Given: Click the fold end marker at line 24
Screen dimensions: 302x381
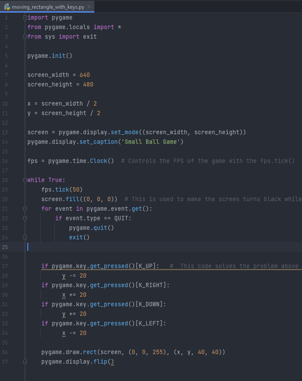Looking at the screenshot, I should (25, 237).
